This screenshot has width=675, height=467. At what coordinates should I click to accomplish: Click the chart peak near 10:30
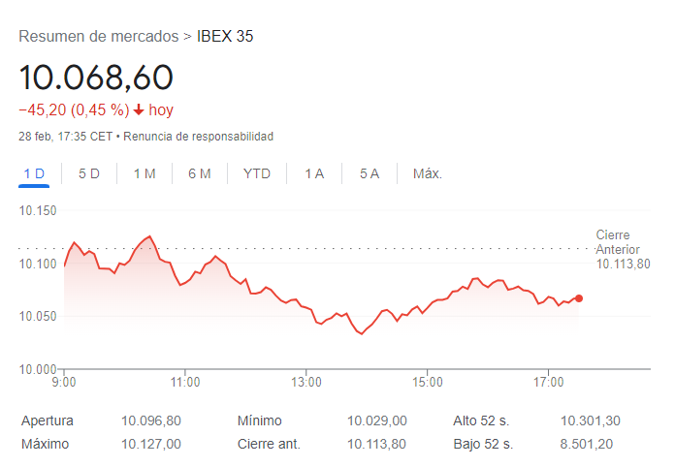[149, 236]
